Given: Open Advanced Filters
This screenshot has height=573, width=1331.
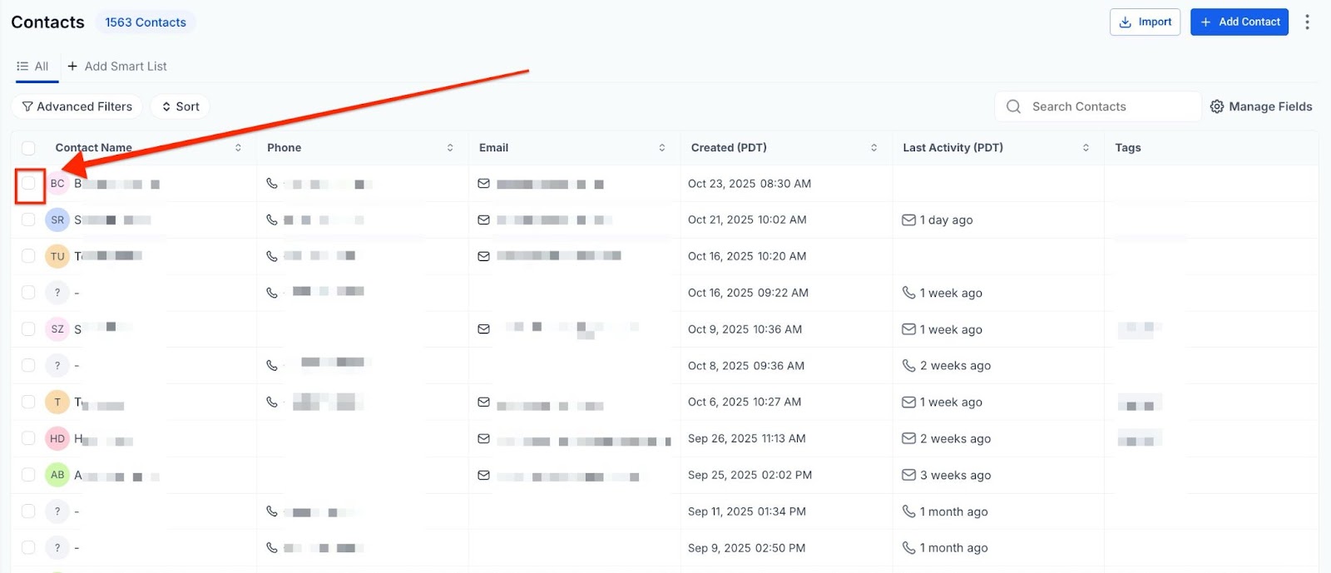Looking at the screenshot, I should pos(77,106).
